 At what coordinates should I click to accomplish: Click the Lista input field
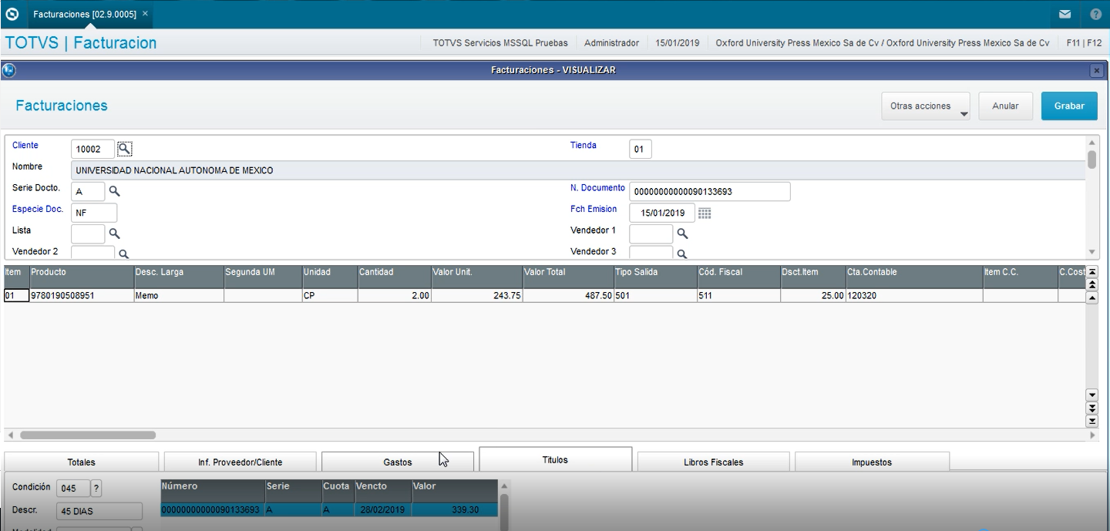[x=88, y=234]
